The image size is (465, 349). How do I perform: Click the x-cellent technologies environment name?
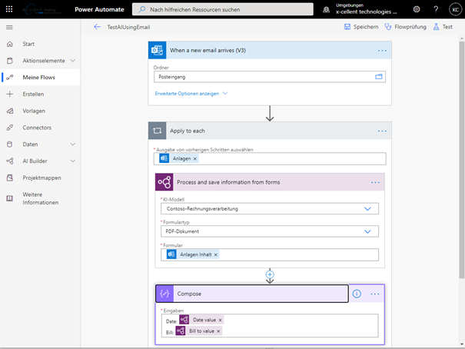point(366,12)
